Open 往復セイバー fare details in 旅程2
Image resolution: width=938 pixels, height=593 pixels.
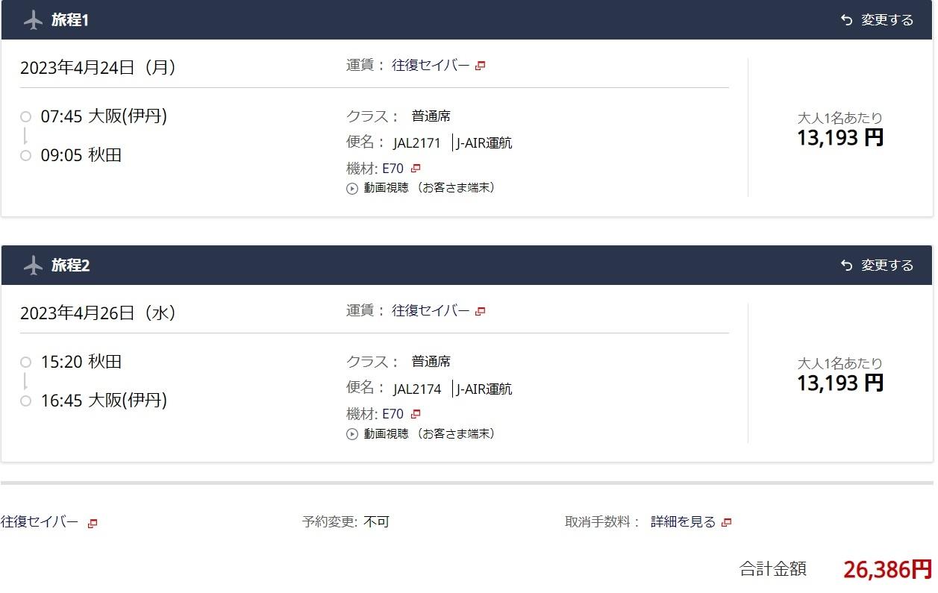pos(431,311)
